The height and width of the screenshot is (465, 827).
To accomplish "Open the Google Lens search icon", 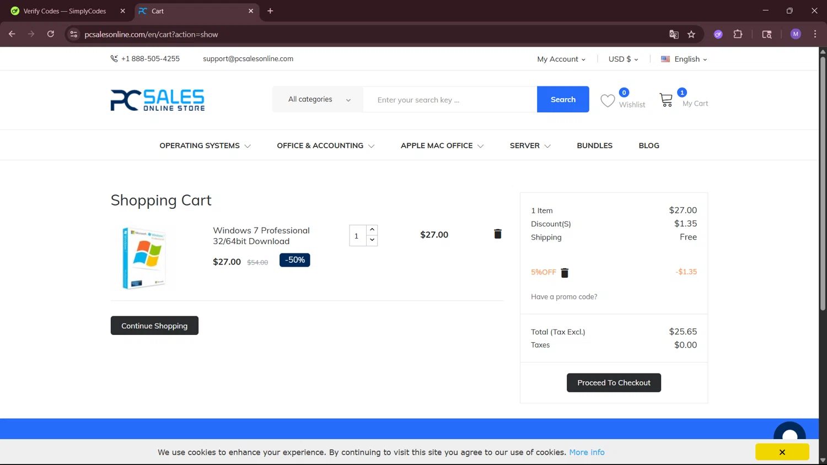I will point(767,34).
